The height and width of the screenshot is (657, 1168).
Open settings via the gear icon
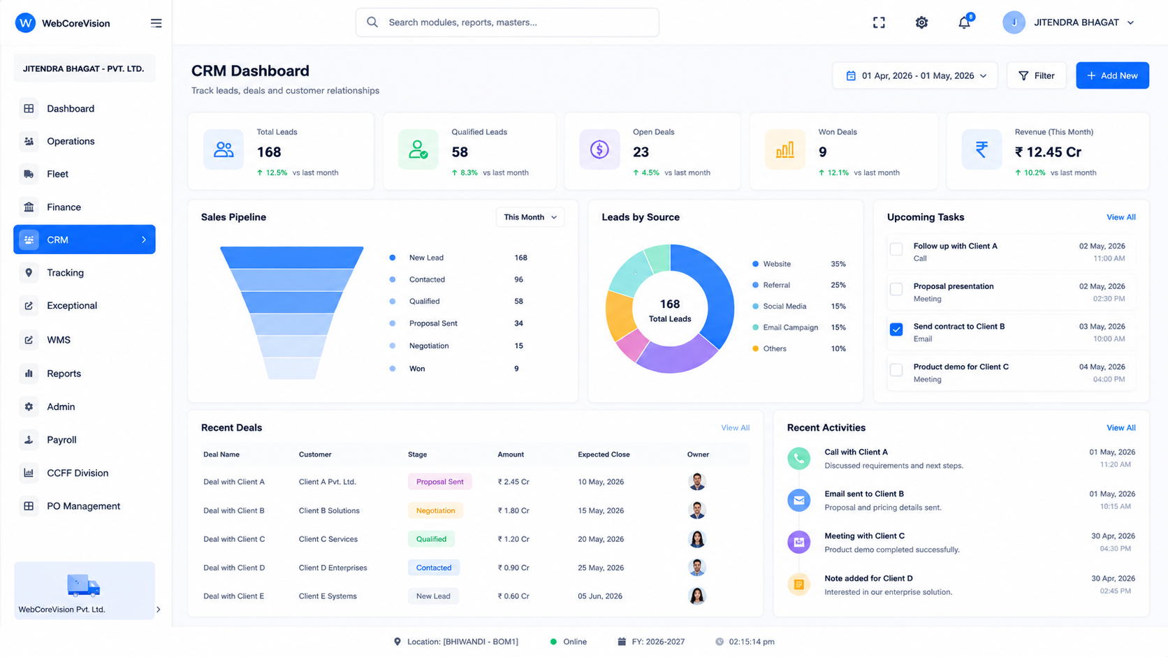[921, 22]
